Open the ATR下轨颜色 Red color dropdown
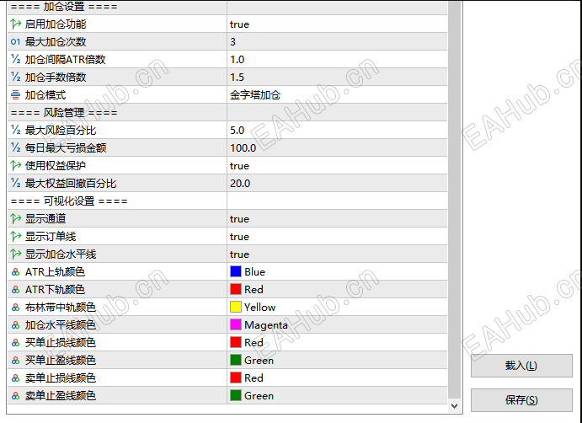This screenshot has height=423, width=582. pos(337,289)
